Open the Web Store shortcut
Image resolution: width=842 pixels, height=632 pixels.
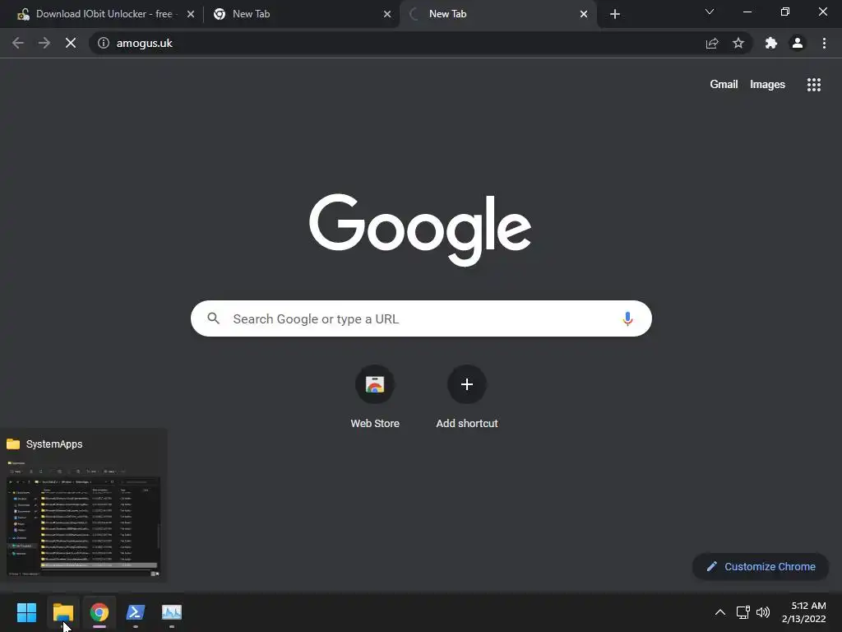coord(375,397)
